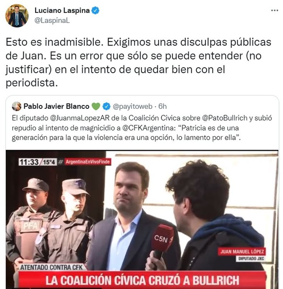Open the @payitoweb handle
The width and height of the screenshot is (283, 289).
(133, 106)
